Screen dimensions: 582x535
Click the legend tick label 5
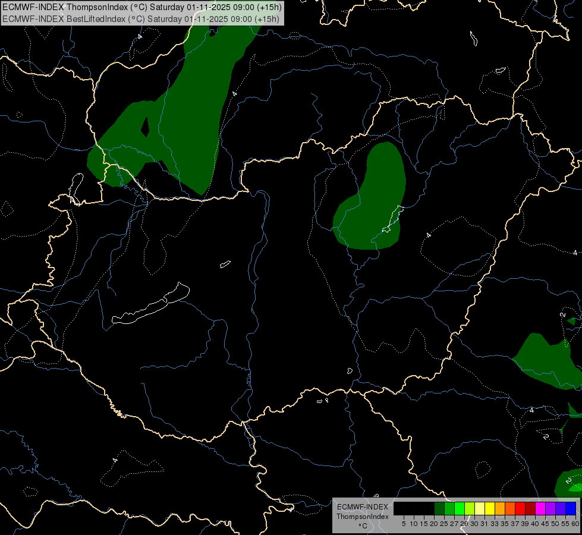point(404,524)
